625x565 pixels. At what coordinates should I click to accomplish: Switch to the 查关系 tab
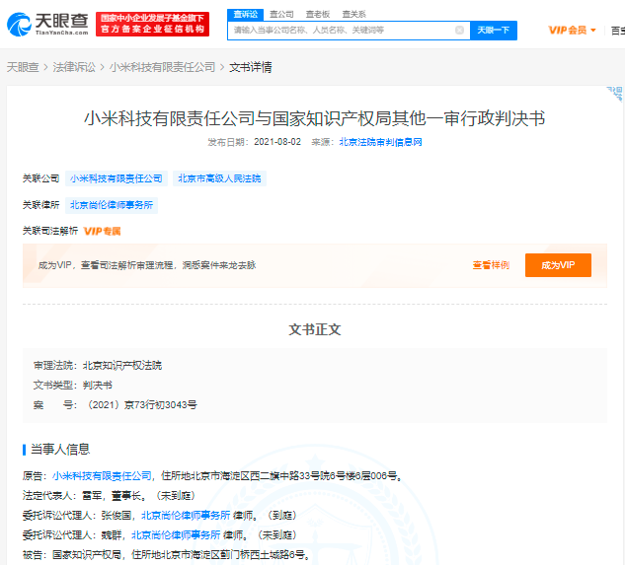point(353,15)
